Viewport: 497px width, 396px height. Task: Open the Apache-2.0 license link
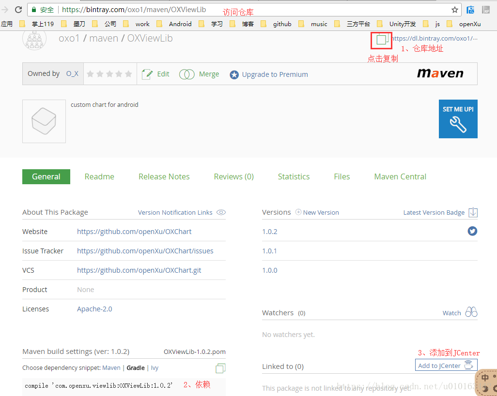point(94,308)
